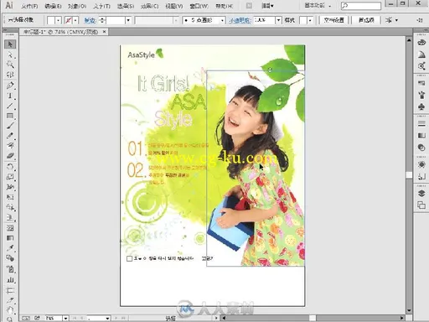Open the 选择(S) menu
Screen dimensions: 429x322
126,6
